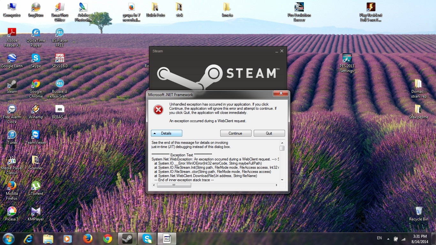Collapse the Details section in the error dialog
The width and height of the screenshot is (436, 245).
tap(167, 133)
